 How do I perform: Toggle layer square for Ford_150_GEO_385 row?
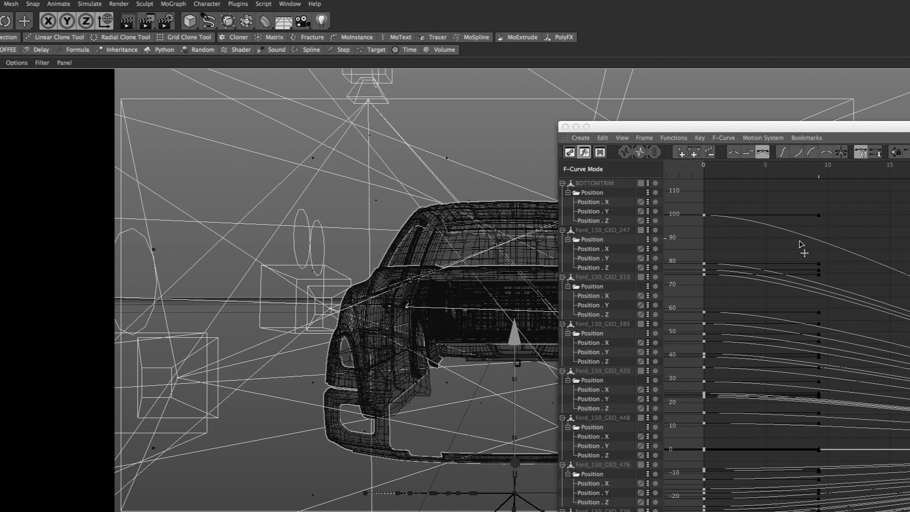pos(640,324)
